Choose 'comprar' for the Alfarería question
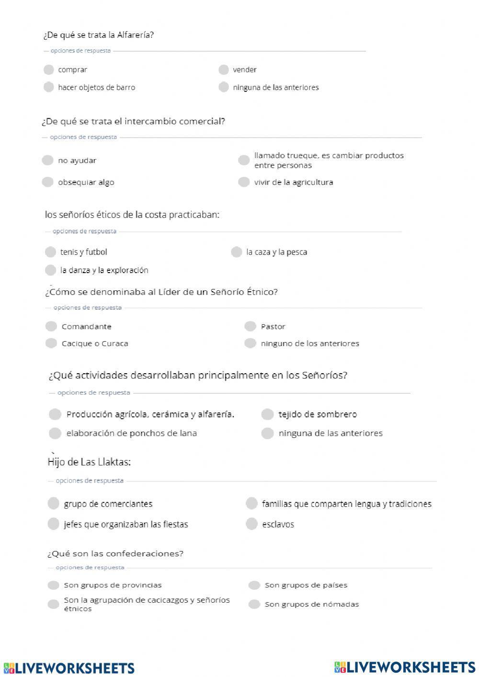This screenshot has width=479, height=677. coord(48,69)
